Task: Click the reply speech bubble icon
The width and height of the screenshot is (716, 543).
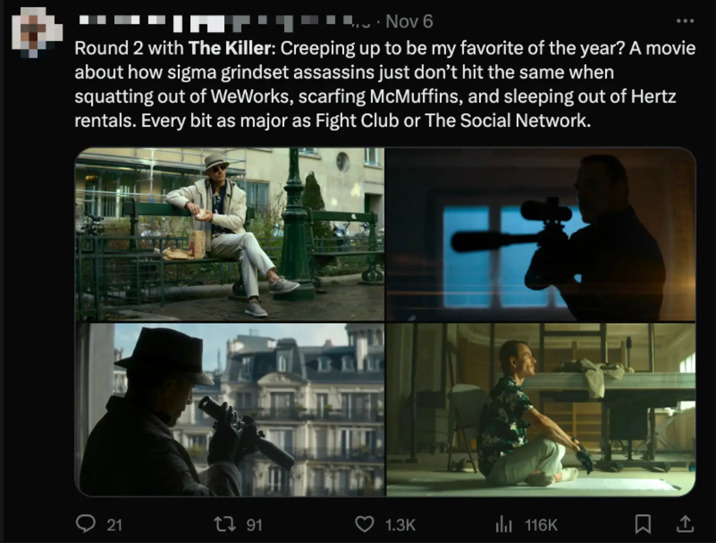Action: 85,524
